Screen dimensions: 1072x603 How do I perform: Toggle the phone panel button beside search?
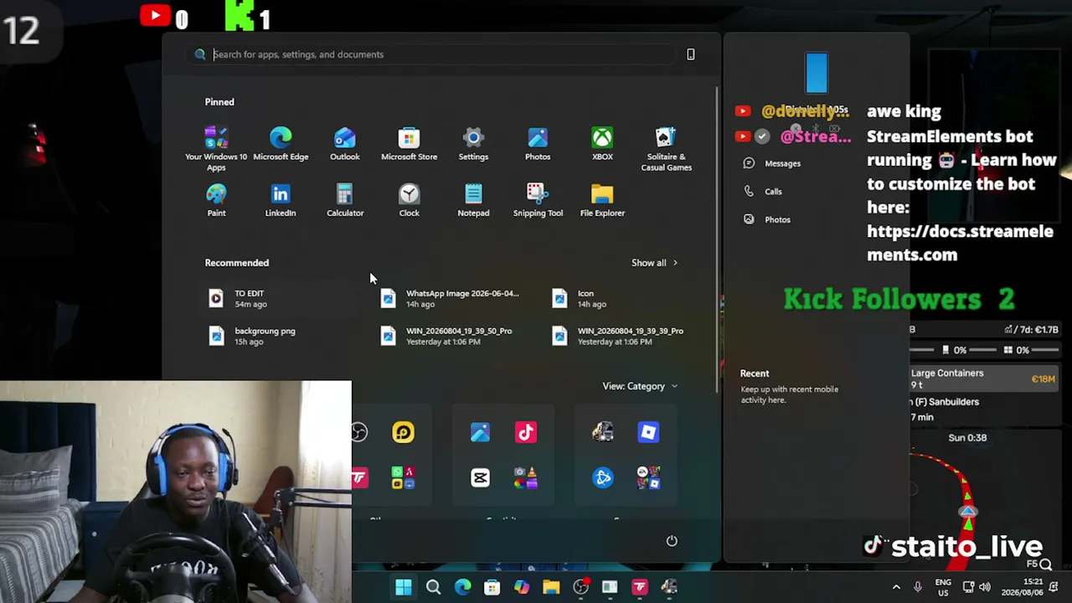pyautogui.click(x=691, y=54)
